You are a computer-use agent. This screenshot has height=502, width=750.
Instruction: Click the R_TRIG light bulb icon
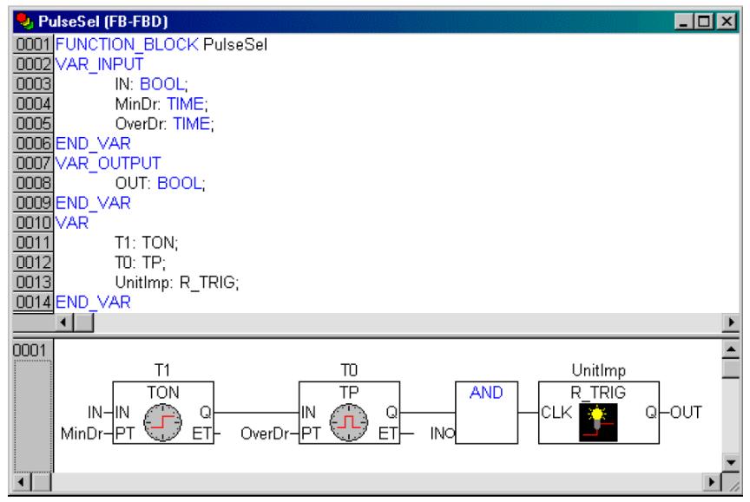coord(598,423)
